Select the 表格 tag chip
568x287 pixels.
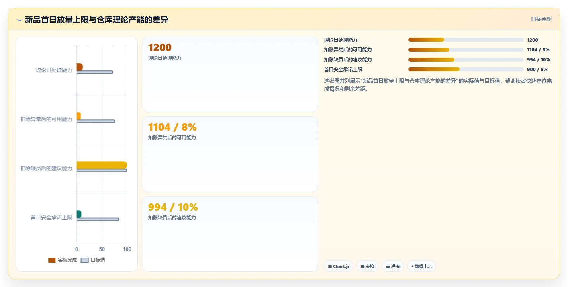[367, 266]
